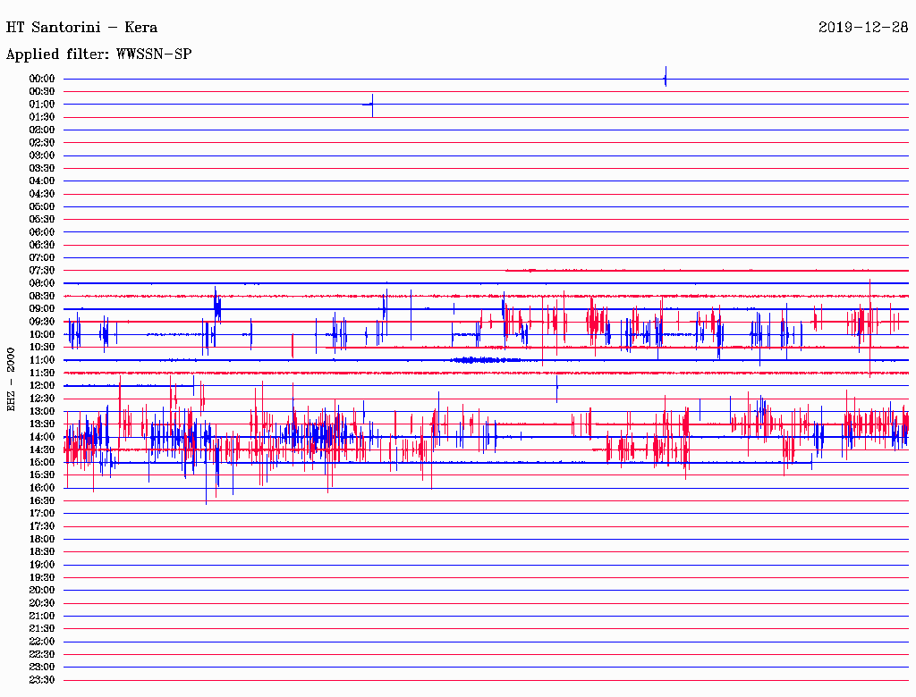The width and height of the screenshot is (916, 697).
Task: Select the 20:30 time label
Action: pyautogui.click(x=42, y=603)
